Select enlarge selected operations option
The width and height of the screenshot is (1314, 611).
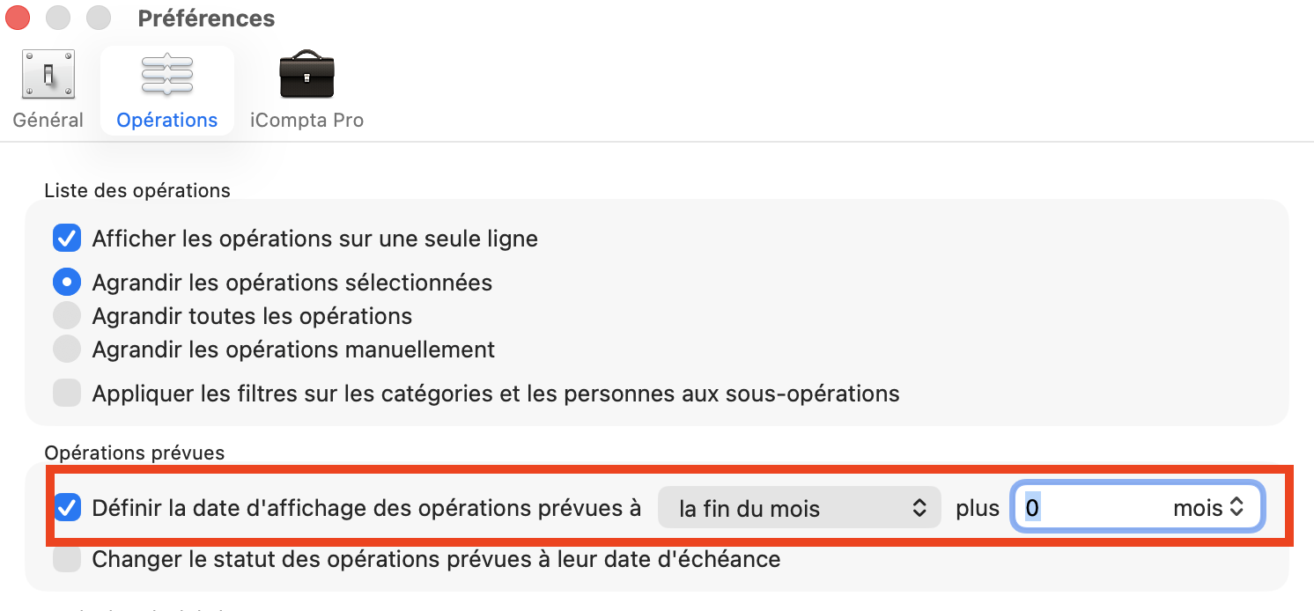[x=67, y=282]
